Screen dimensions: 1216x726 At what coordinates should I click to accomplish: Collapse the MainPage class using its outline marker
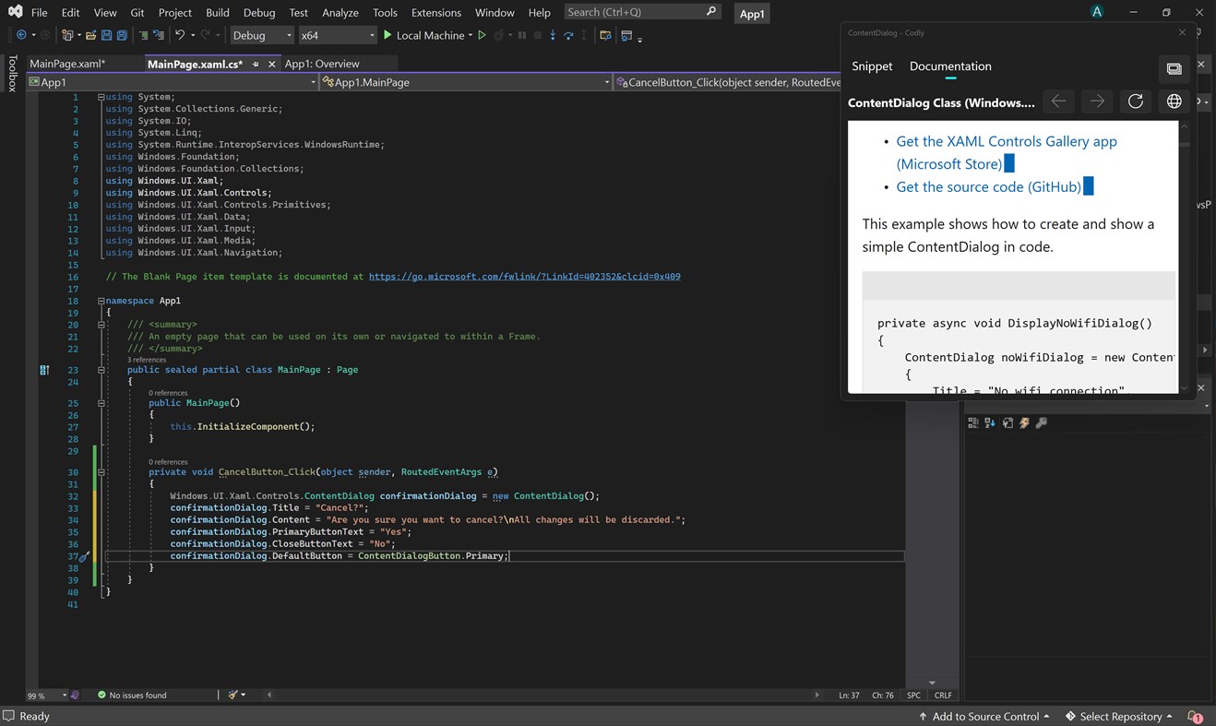[x=100, y=369]
